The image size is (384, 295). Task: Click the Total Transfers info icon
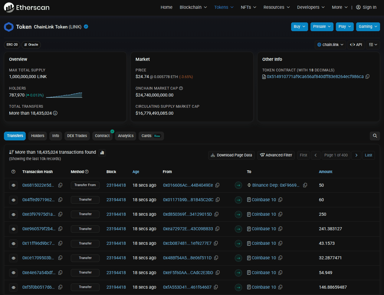(55, 113)
